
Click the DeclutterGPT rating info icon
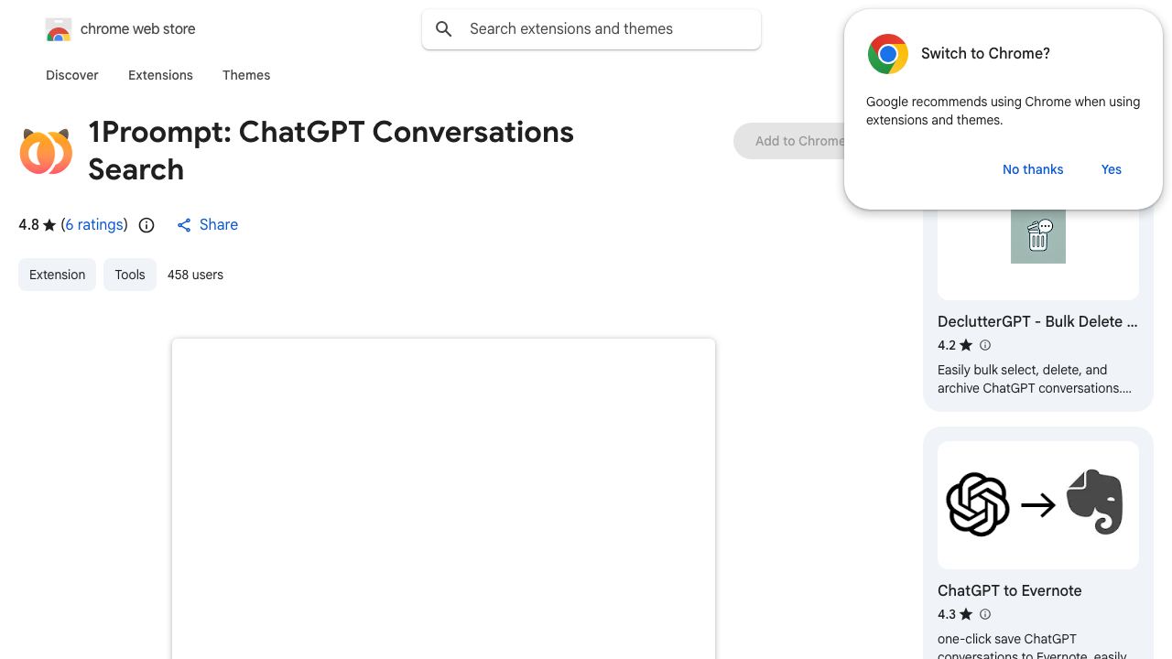[985, 345]
